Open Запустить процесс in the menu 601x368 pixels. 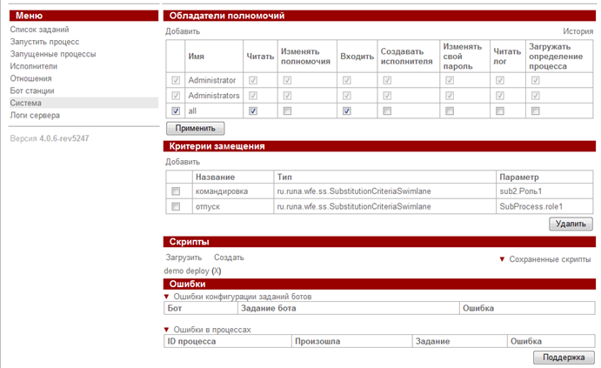44,42
